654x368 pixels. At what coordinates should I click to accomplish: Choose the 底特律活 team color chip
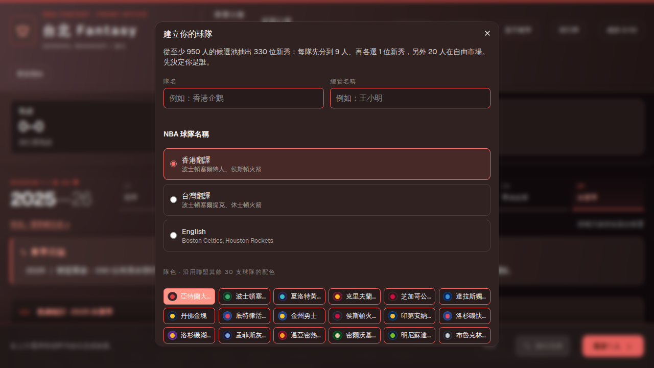coord(245,316)
